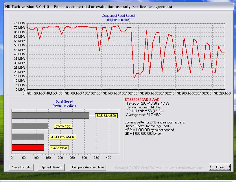This screenshot has height=182, width=236.
Task: Click the 132.3 MB/s yellow label
Action: tap(59, 148)
